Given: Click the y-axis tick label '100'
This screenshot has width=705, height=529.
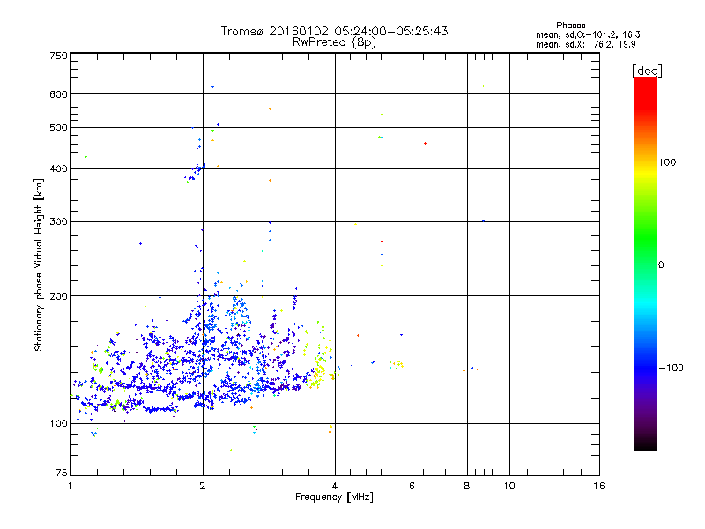Looking at the screenshot, I should tap(59, 424).
